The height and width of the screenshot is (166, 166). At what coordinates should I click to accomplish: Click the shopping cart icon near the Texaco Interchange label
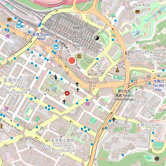88,104
